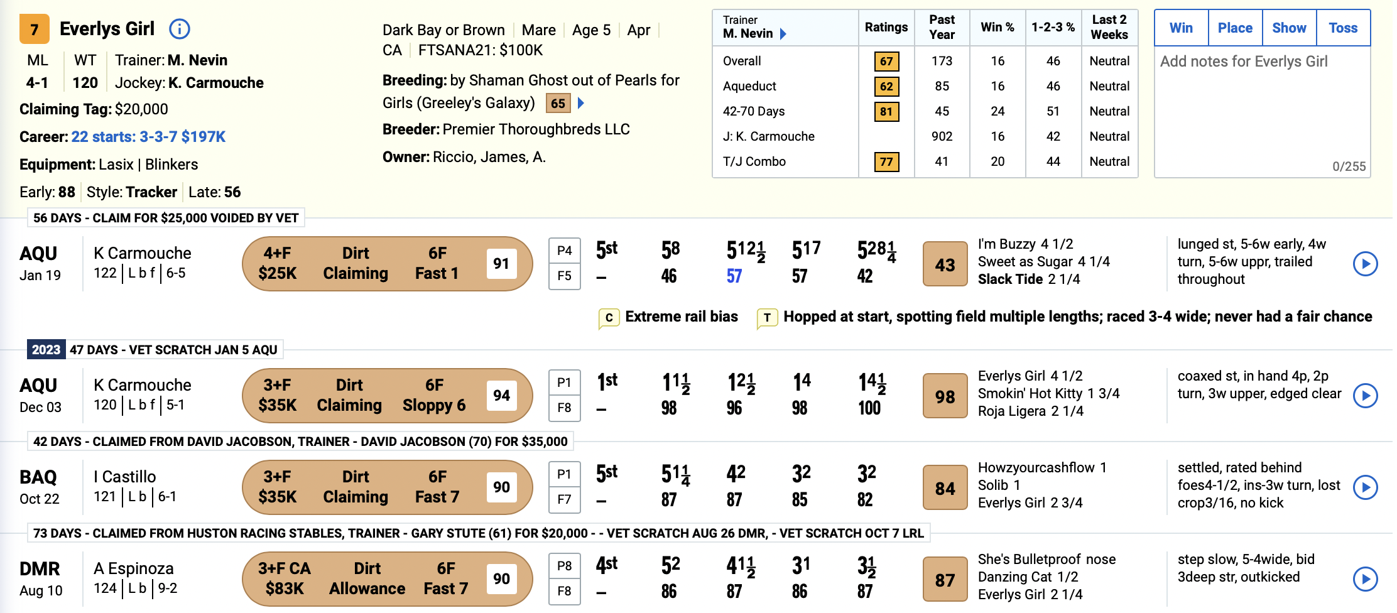Play replay of Jan 19 AQU race

[x=1365, y=264]
